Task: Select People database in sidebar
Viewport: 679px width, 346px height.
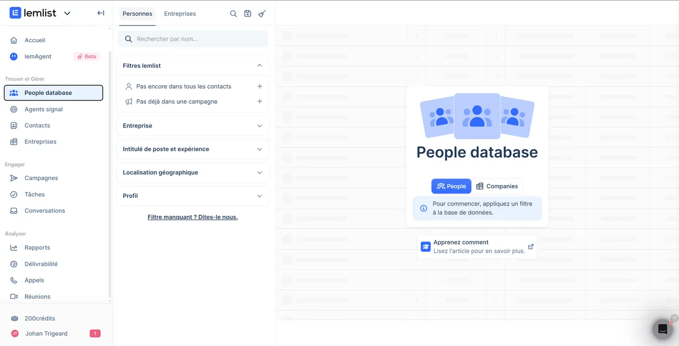Action: coord(53,93)
